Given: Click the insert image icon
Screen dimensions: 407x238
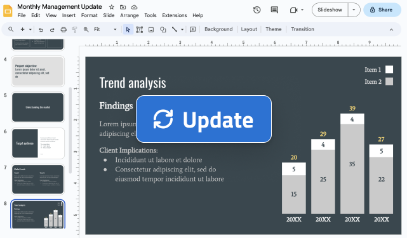Looking at the screenshot, I should [x=151, y=30].
